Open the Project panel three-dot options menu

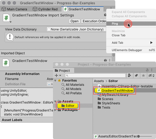tap(152, 70)
